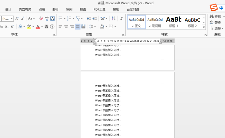Apply the 标题 2 style
The width and height of the screenshot is (225, 138).
(x=192, y=22)
